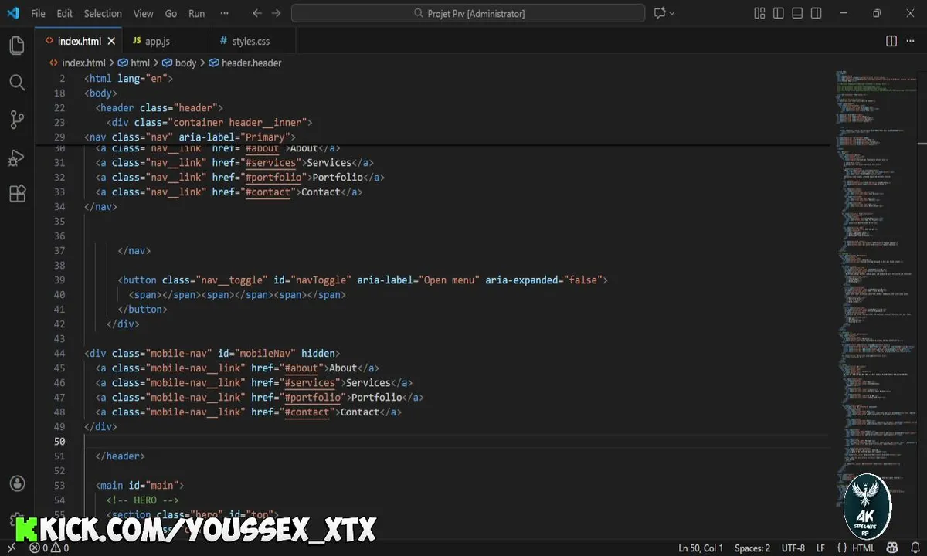Open problems via errors and warnings count

49,548
